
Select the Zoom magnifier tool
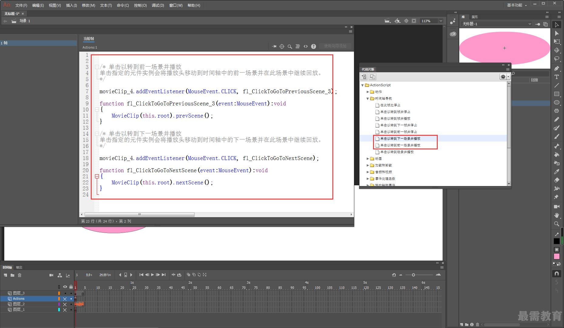[557, 224]
